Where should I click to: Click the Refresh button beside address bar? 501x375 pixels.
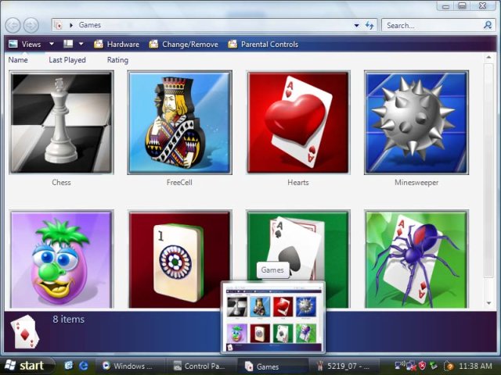[x=369, y=25]
